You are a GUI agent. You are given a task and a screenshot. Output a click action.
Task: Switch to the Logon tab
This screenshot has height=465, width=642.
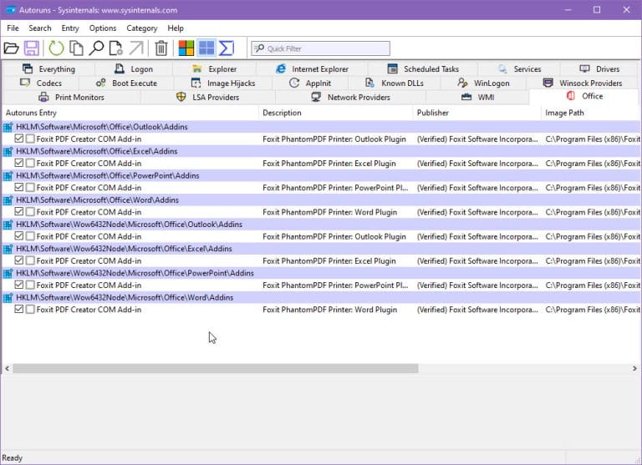pos(134,68)
